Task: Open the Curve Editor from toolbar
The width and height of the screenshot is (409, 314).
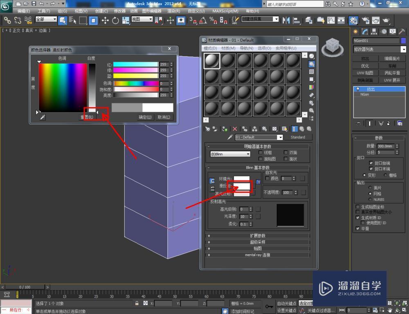Action: 331,20
